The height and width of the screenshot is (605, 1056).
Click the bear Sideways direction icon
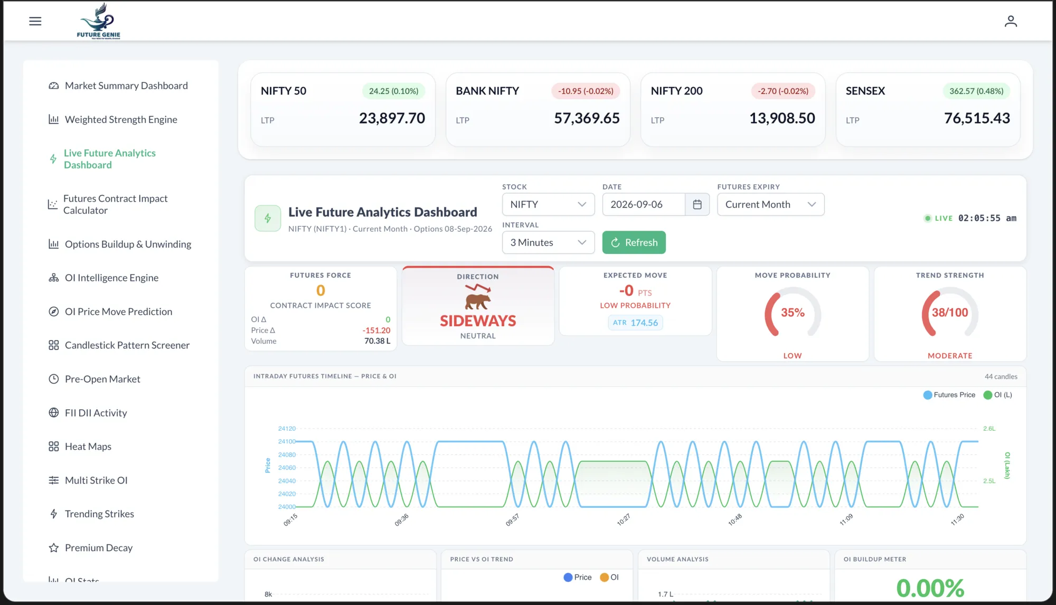coord(478,297)
